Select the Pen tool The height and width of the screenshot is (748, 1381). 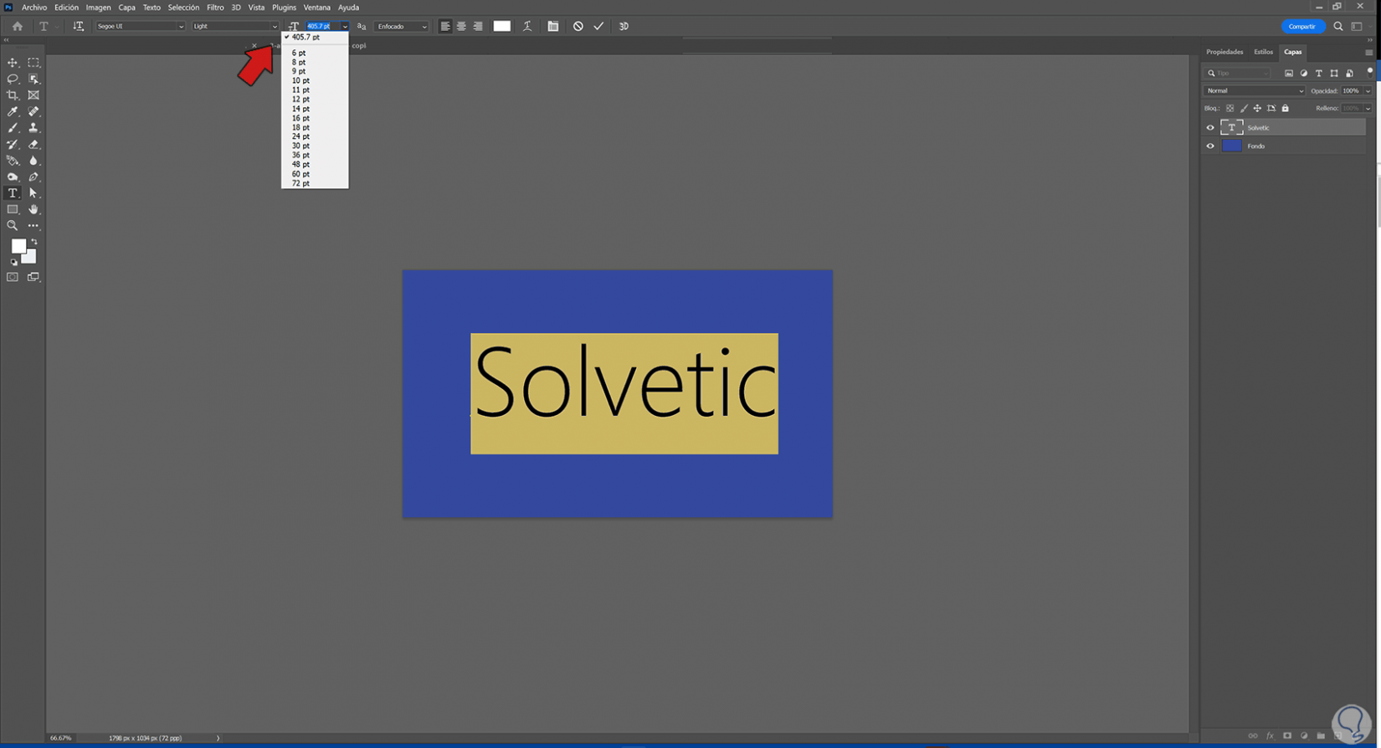[33, 177]
